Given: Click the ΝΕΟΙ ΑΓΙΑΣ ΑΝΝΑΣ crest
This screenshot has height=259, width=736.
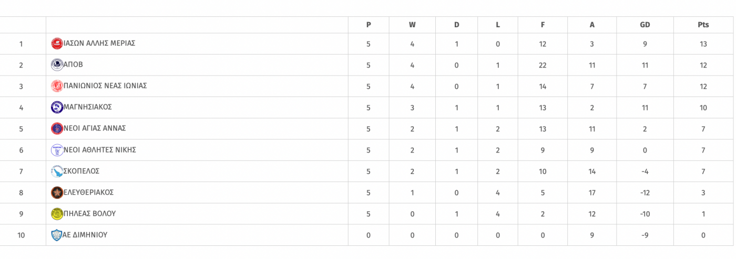Looking at the screenshot, I should [x=57, y=128].
